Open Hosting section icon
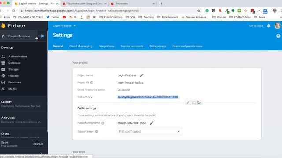This screenshot has height=158, width=282. coord(3,76)
